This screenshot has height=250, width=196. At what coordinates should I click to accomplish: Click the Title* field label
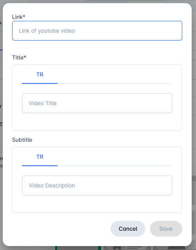19,57
